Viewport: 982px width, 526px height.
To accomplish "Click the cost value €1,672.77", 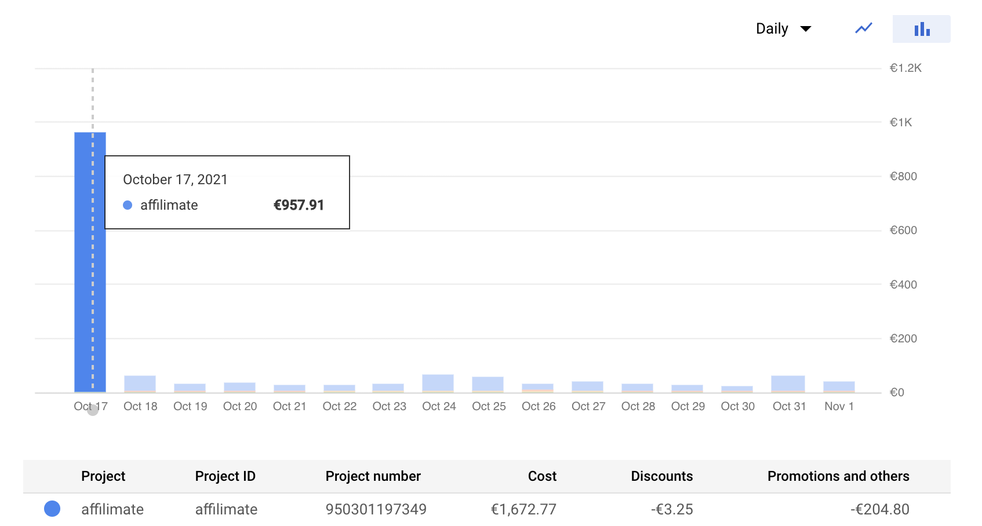I will coord(523,509).
